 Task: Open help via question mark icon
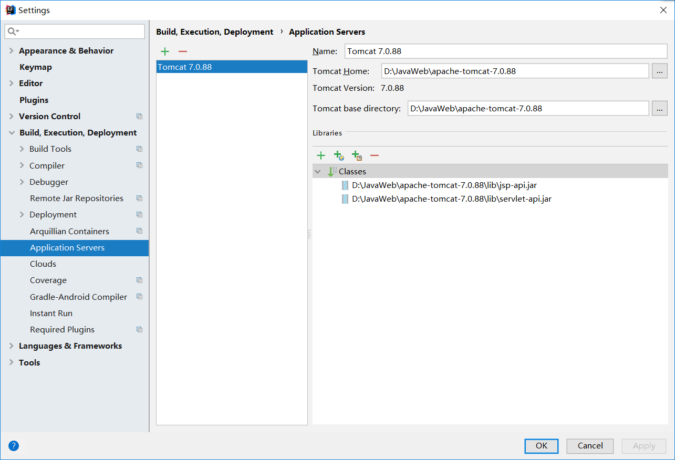click(x=14, y=446)
